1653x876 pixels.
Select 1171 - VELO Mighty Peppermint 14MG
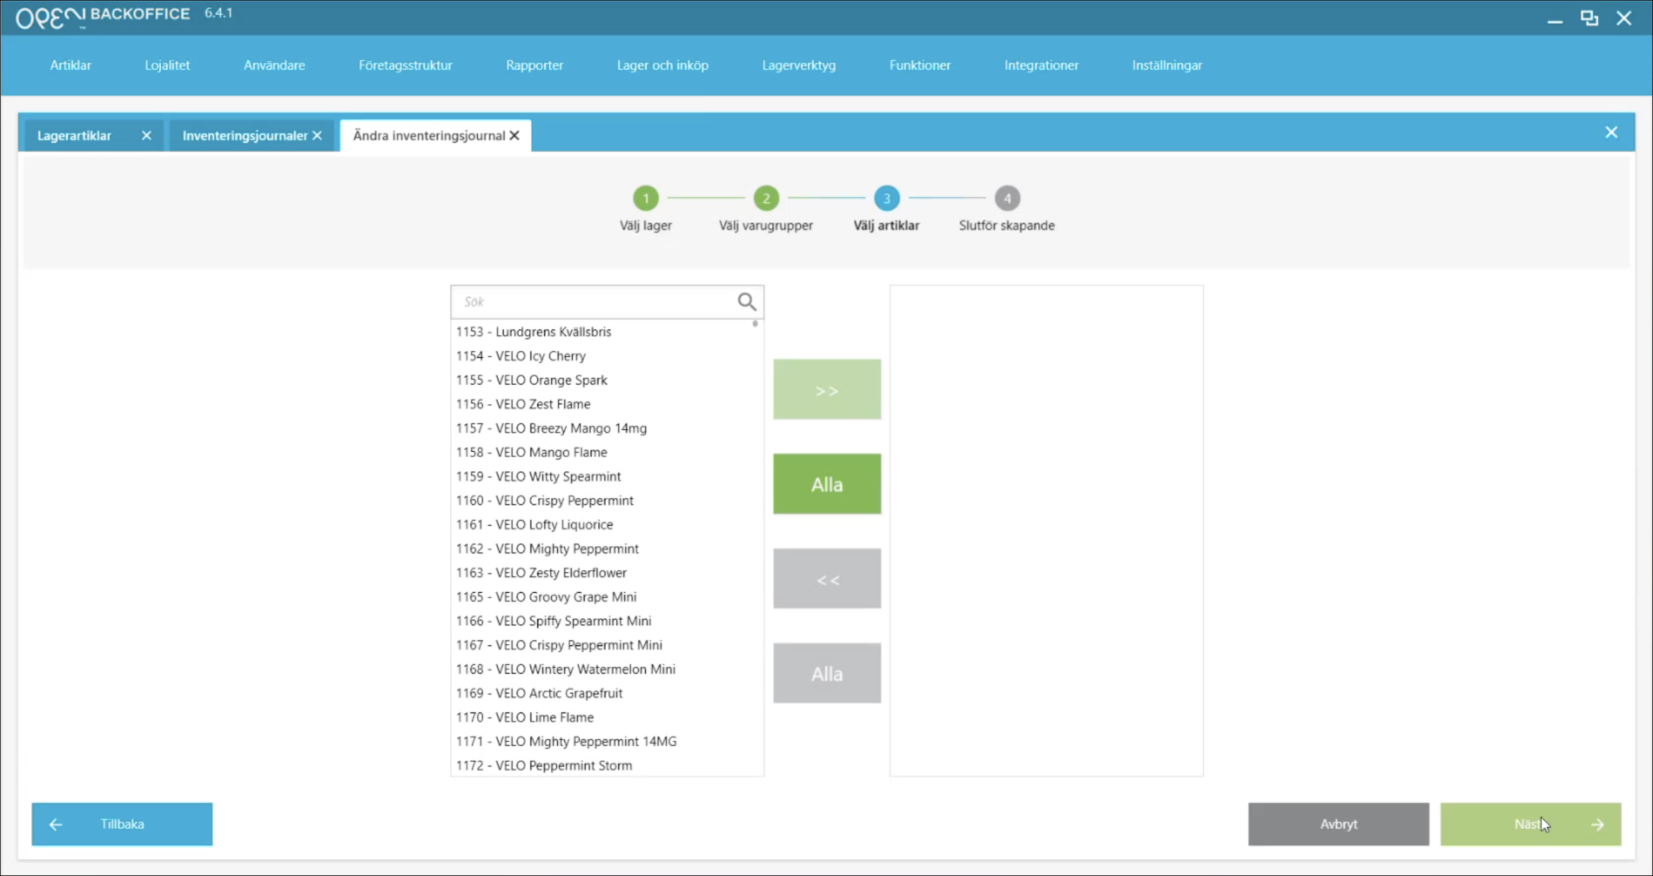point(606,741)
